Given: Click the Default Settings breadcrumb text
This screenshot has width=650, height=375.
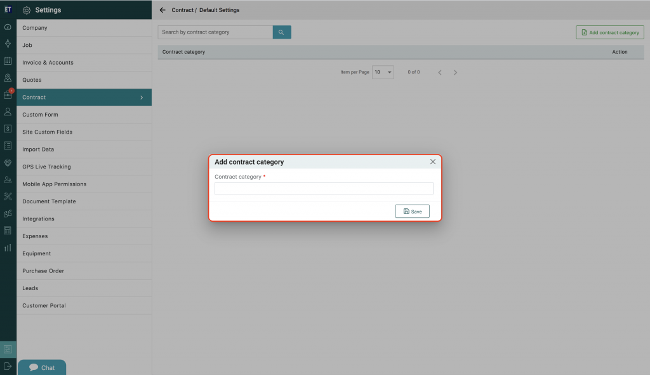Looking at the screenshot, I should coord(219,10).
